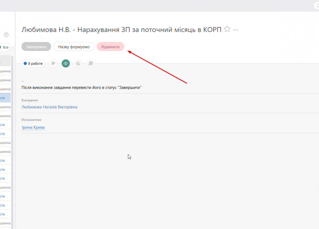This screenshot has height=229, width=319.
Task: Mark task as favorite with star icon
Action: point(227,29)
